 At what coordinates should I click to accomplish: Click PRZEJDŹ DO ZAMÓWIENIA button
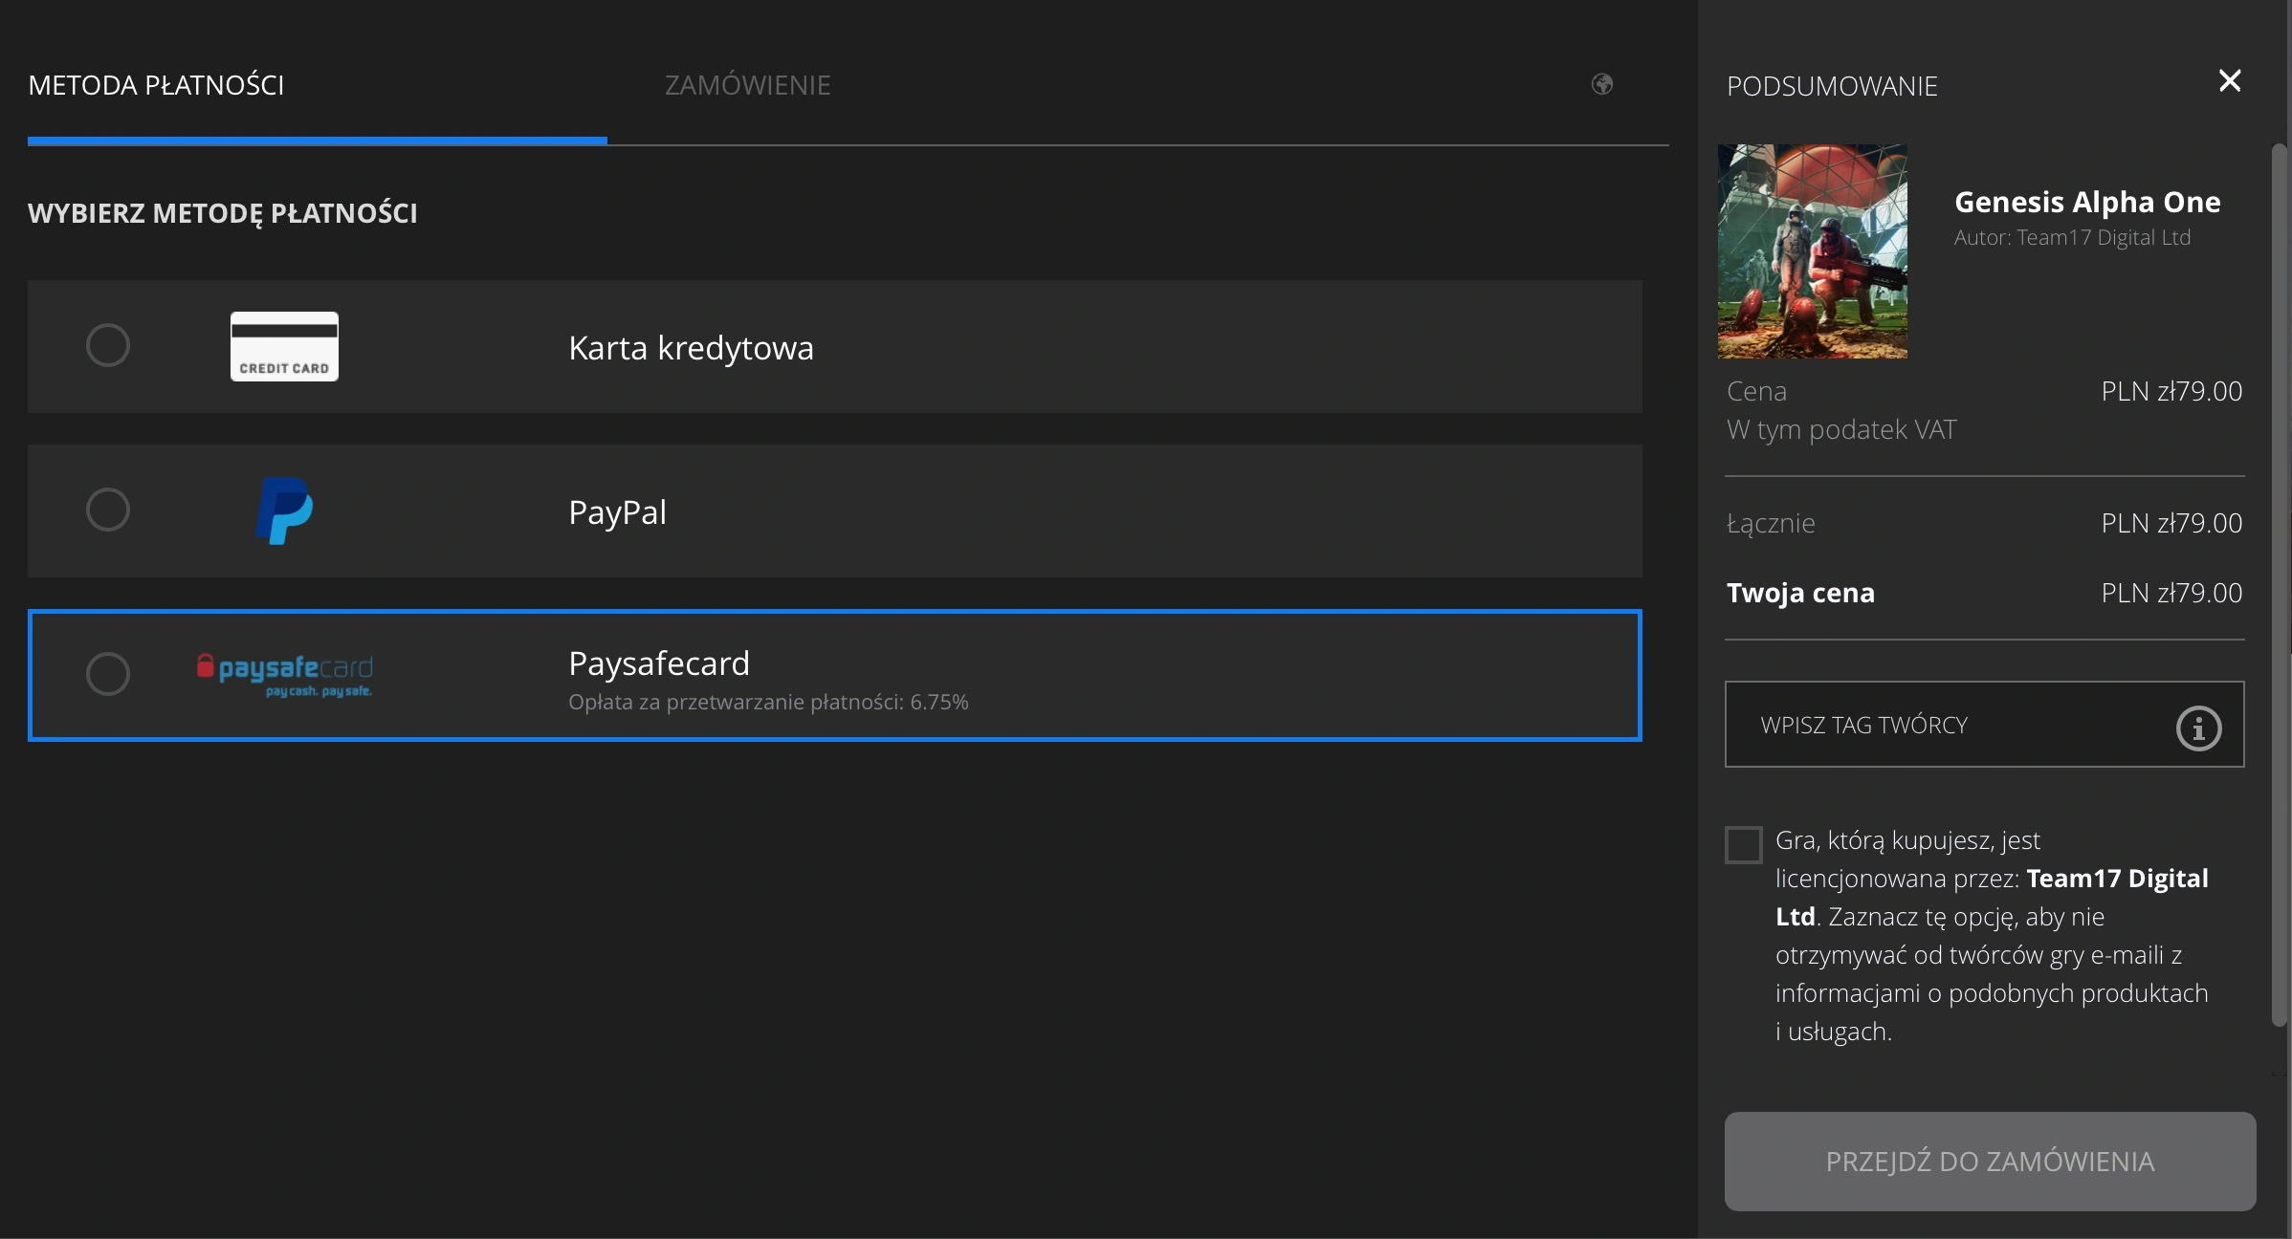[x=1990, y=1161]
